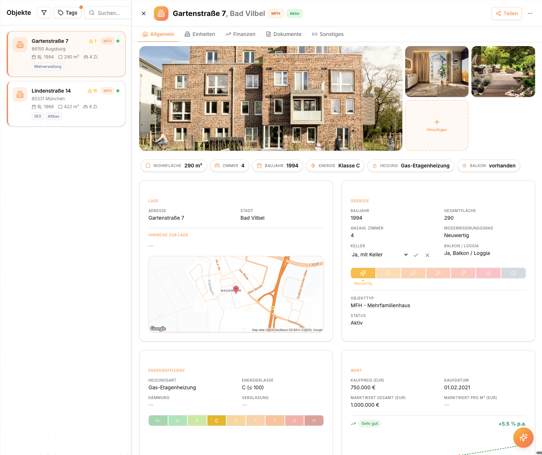Click the Energie Klasse C chip
This screenshot has height=455, width=542.
pos(335,166)
